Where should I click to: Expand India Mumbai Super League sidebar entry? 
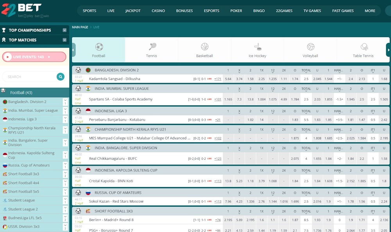point(65,111)
